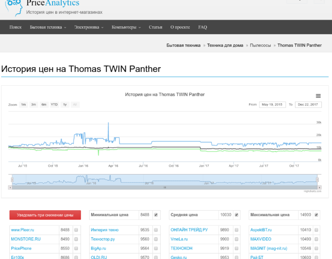Open the Бытовая техника breadcrumb link
This screenshot has width=332, height=259.
183,45
